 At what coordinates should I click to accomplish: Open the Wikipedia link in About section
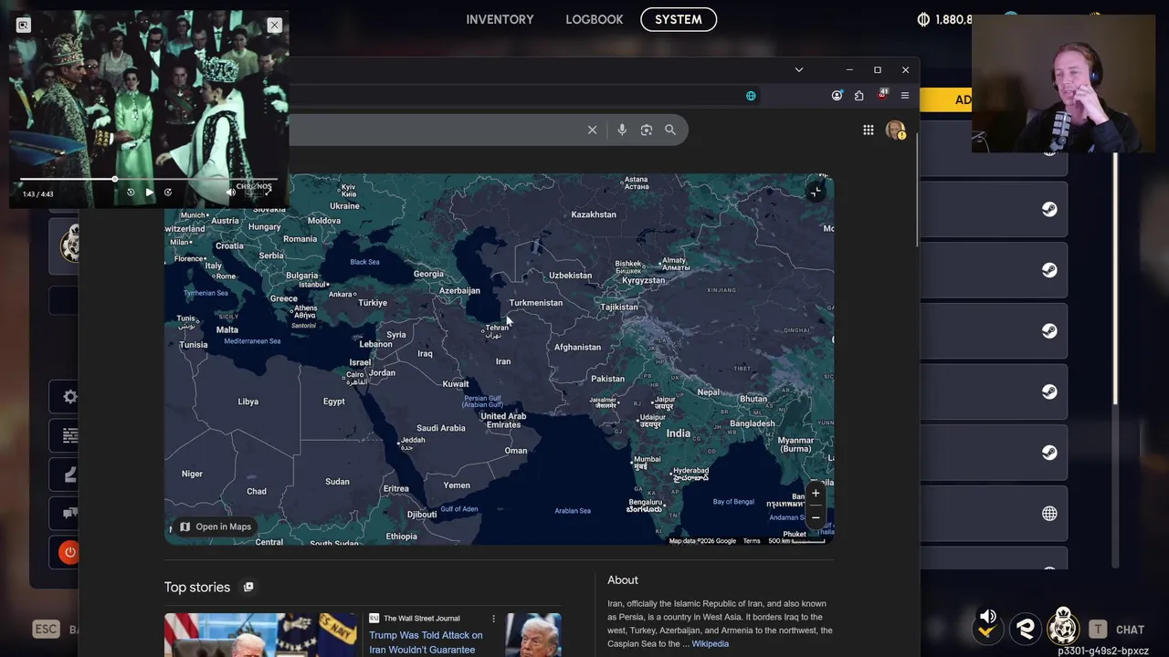pyautogui.click(x=710, y=644)
